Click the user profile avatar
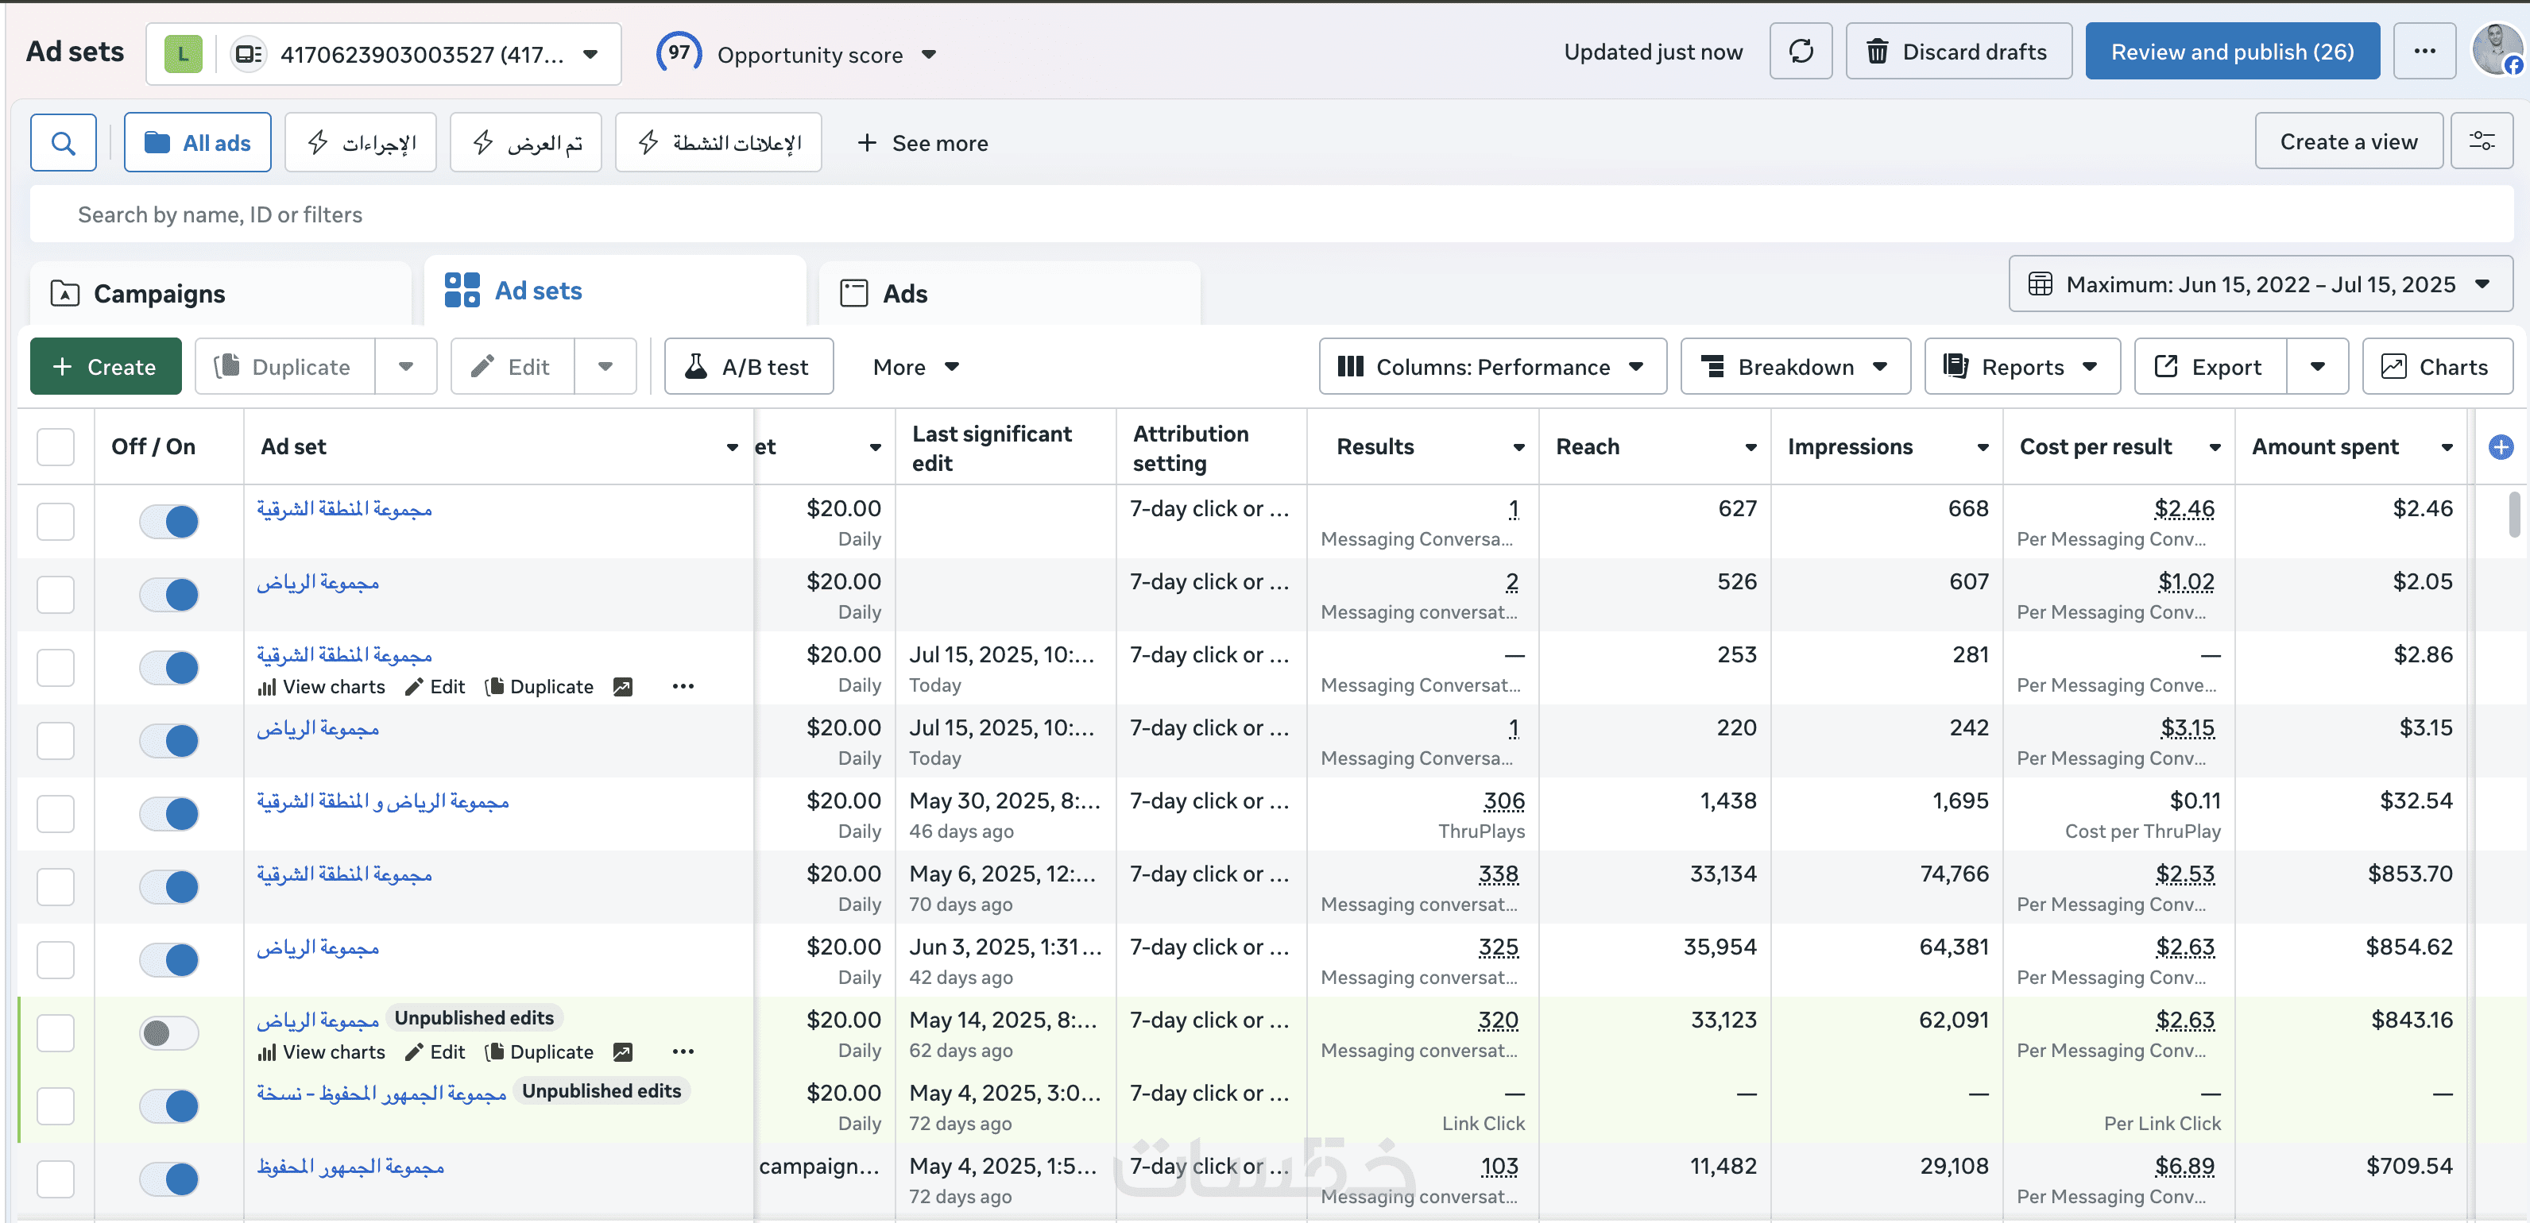The image size is (2530, 1223). (x=2496, y=49)
